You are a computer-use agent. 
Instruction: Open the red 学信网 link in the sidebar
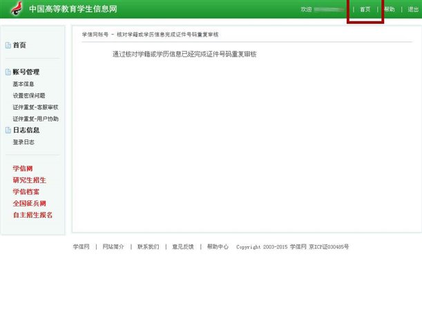coord(23,168)
